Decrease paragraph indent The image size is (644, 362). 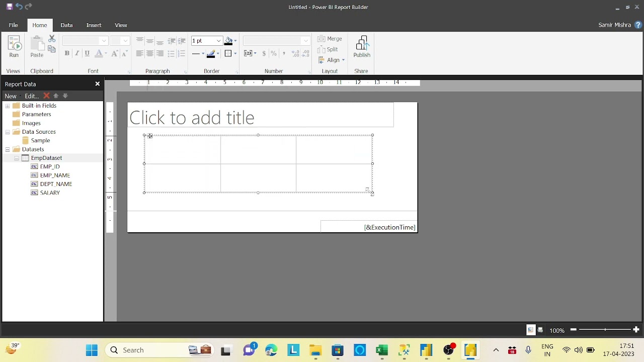pyautogui.click(x=172, y=41)
